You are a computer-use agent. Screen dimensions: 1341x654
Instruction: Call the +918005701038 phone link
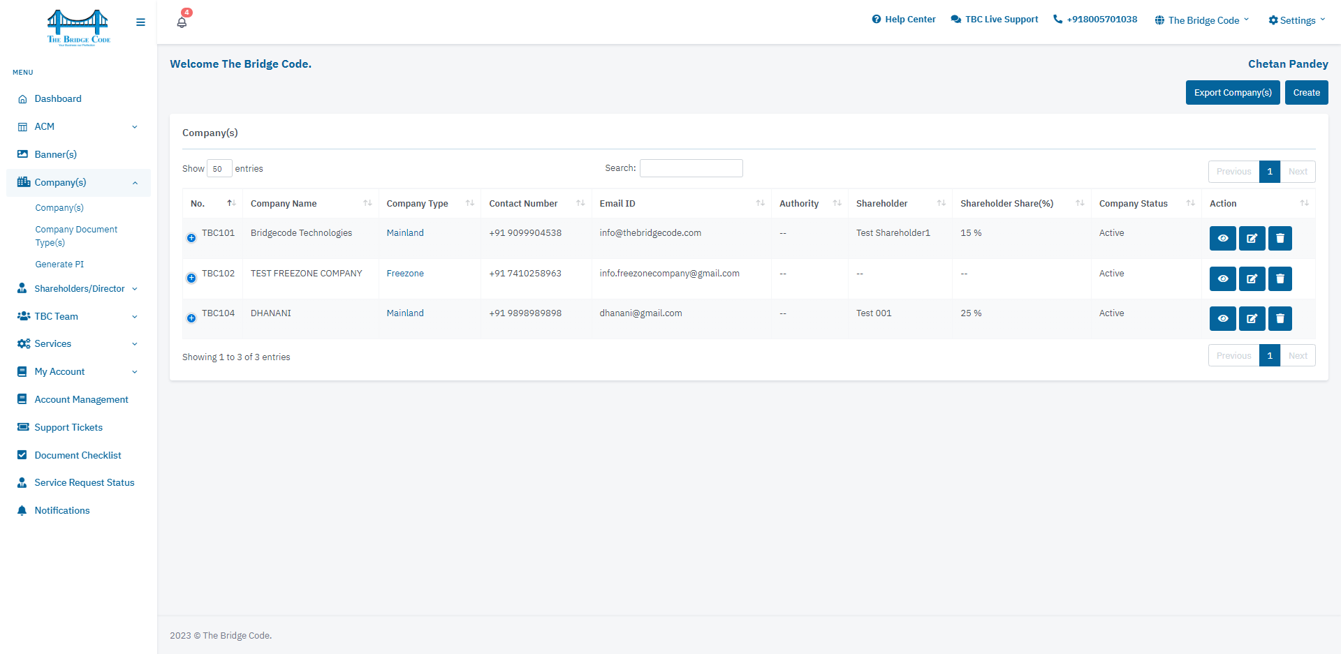coord(1095,20)
